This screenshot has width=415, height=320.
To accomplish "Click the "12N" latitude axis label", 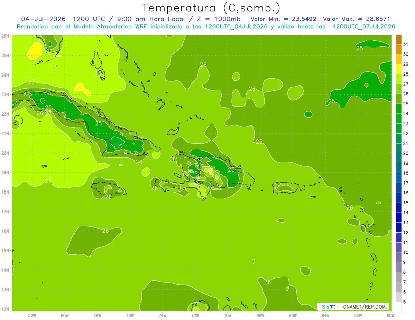I will (5, 309).
